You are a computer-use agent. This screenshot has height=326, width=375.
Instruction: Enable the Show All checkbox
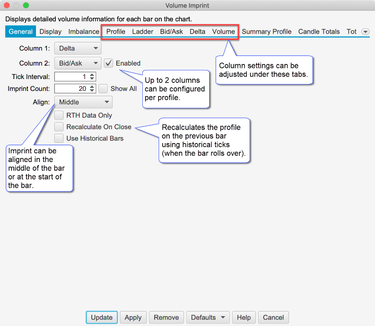click(103, 89)
